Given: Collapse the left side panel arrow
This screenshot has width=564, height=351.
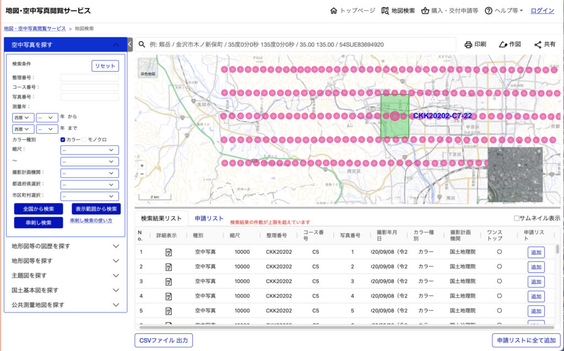Looking at the screenshot, I should (130, 45).
